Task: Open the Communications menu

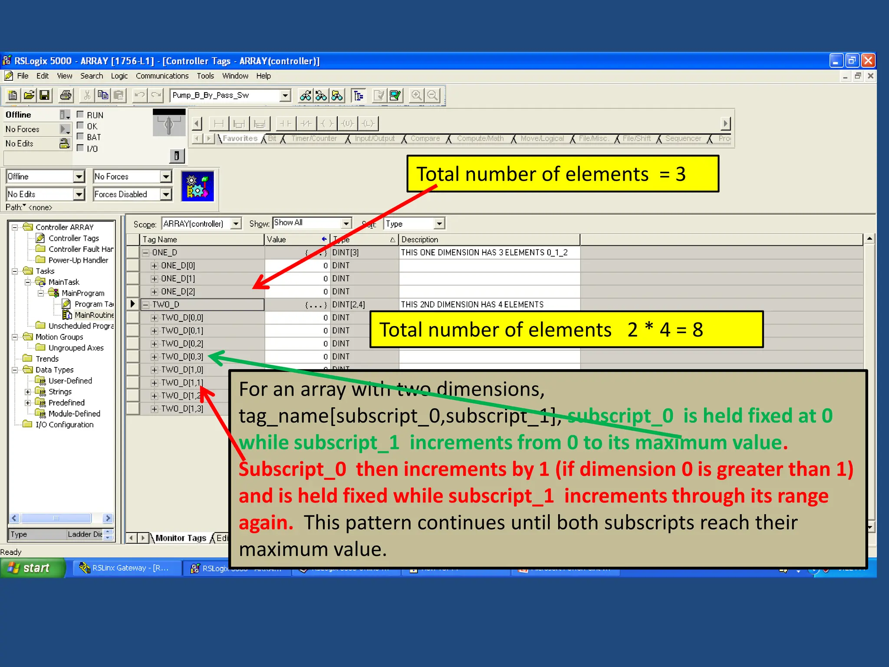Action: point(162,76)
